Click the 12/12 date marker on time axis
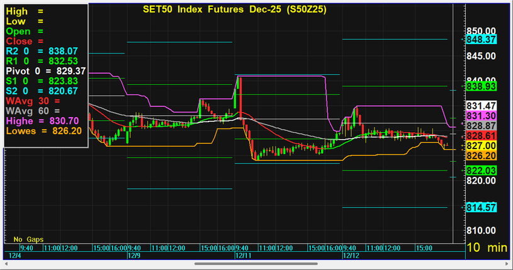The width and height of the screenshot is (513, 270). [x=350, y=256]
